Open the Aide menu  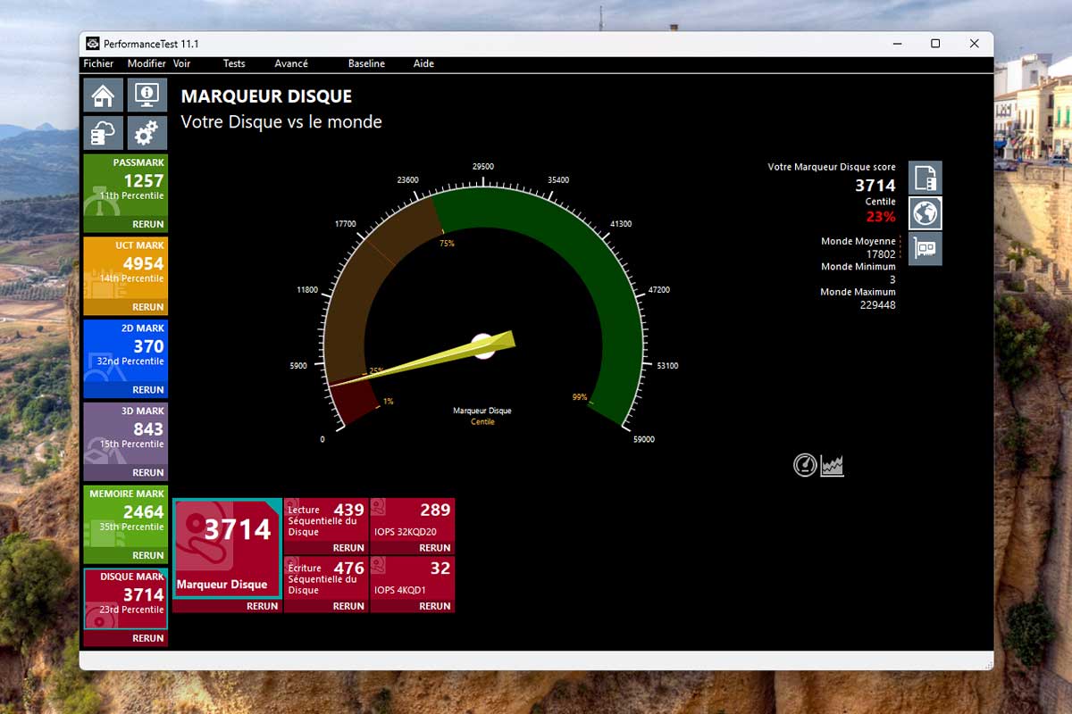pos(423,63)
